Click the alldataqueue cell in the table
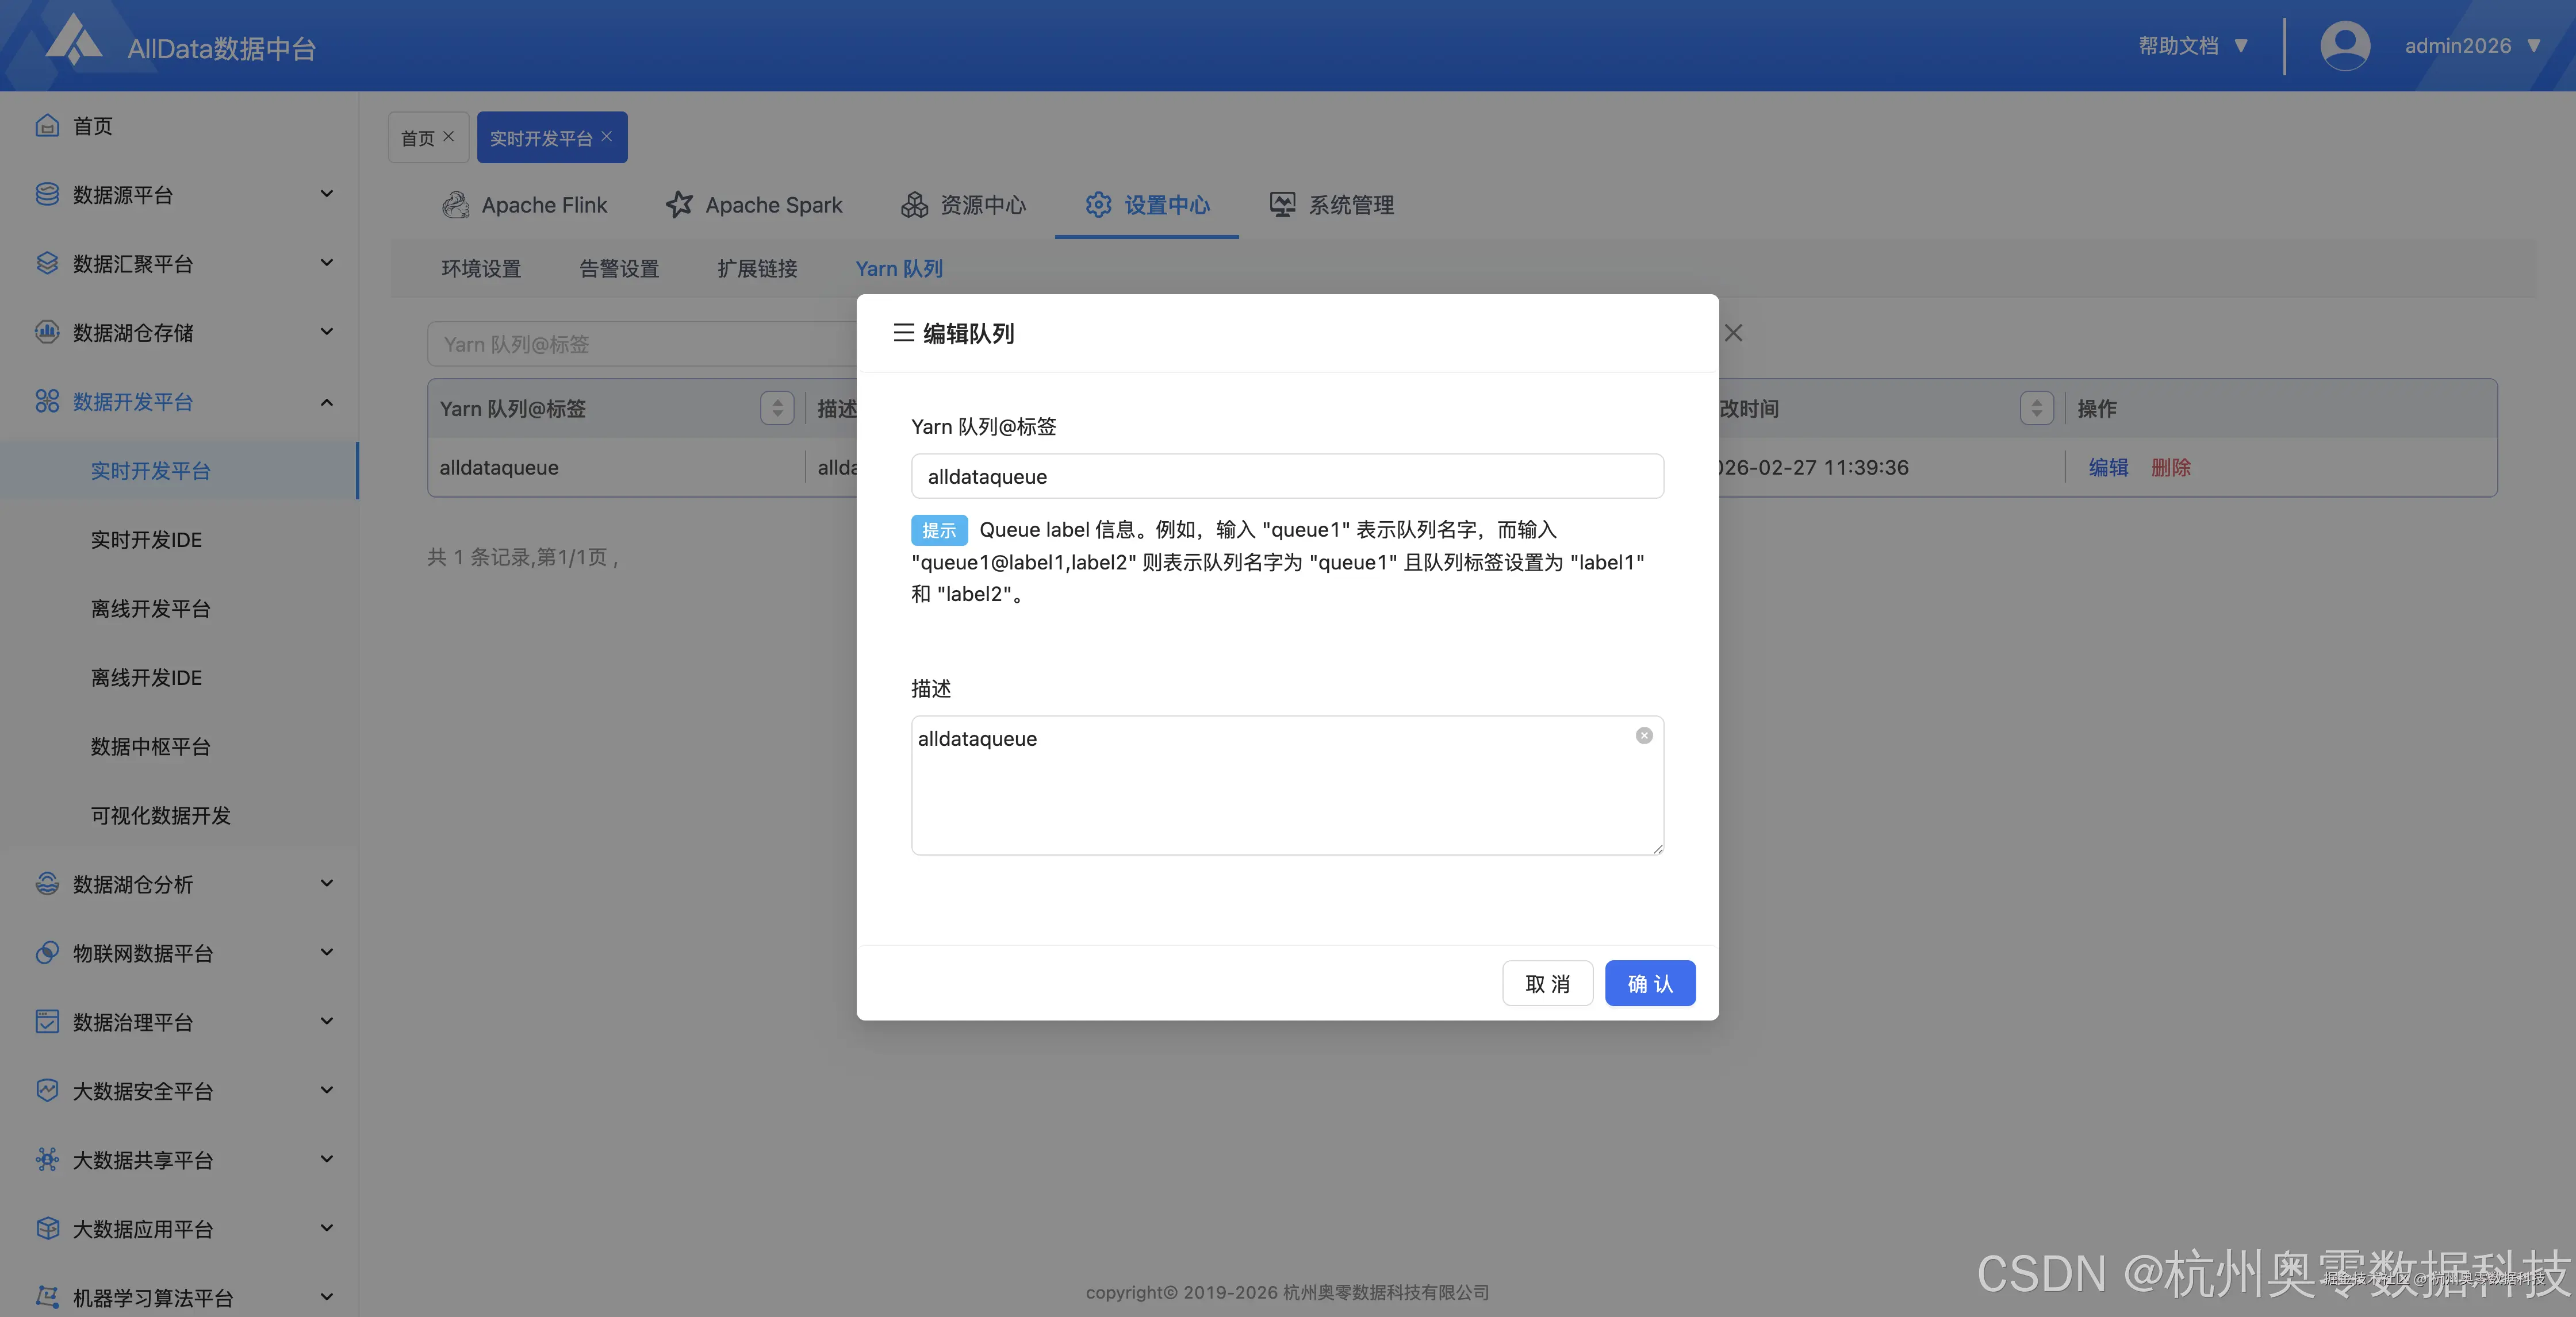Image resolution: width=2576 pixels, height=1317 pixels. point(499,468)
